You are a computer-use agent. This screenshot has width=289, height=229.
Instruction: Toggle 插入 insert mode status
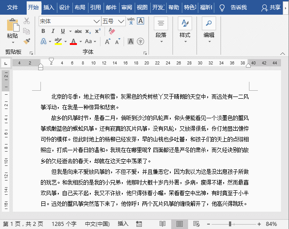(123, 224)
